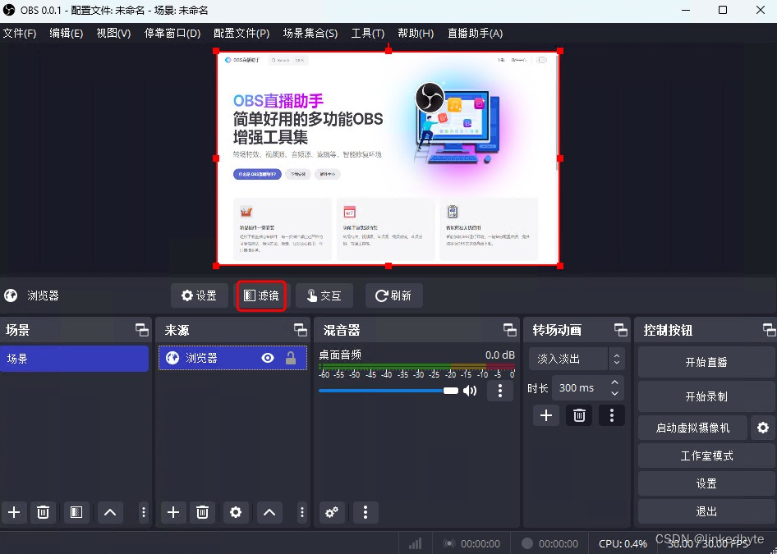This screenshot has width=777, height=554.
Task: Toggle visibility eye of 浏览器 source
Action: pyautogui.click(x=268, y=358)
